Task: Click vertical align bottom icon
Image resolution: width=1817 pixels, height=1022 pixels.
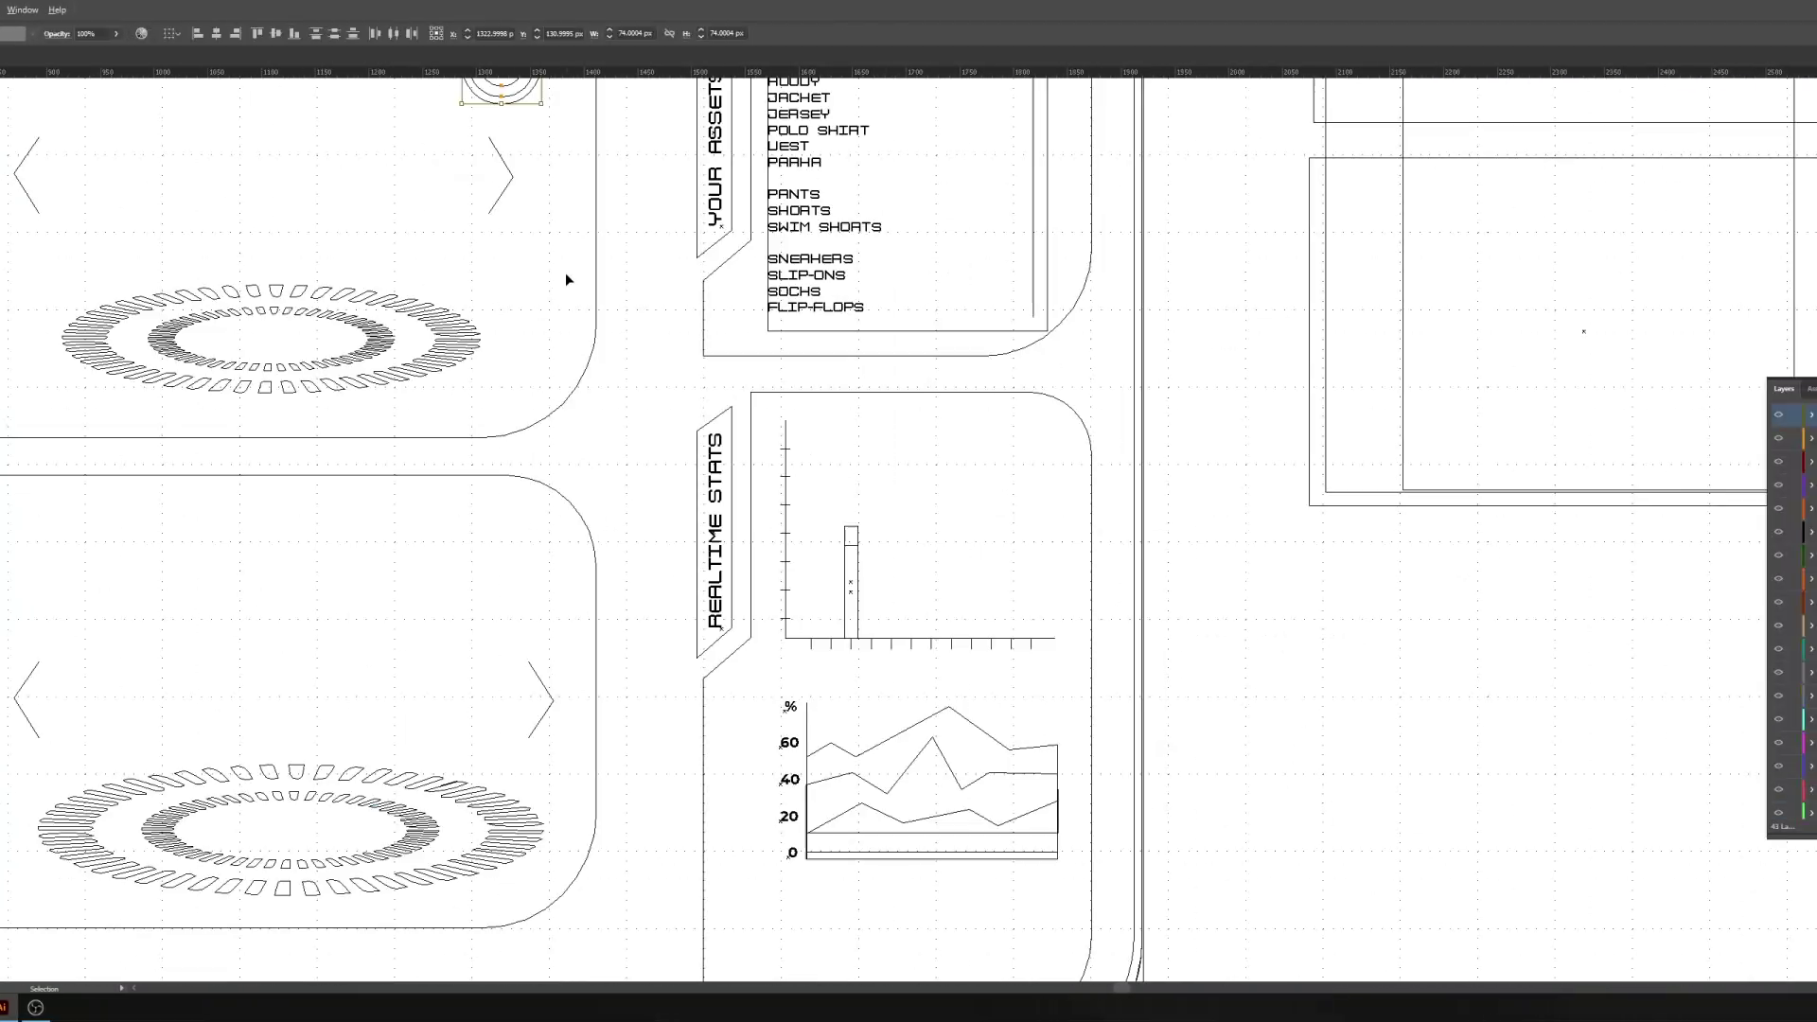Action: pyautogui.click(x=294, y=33)
